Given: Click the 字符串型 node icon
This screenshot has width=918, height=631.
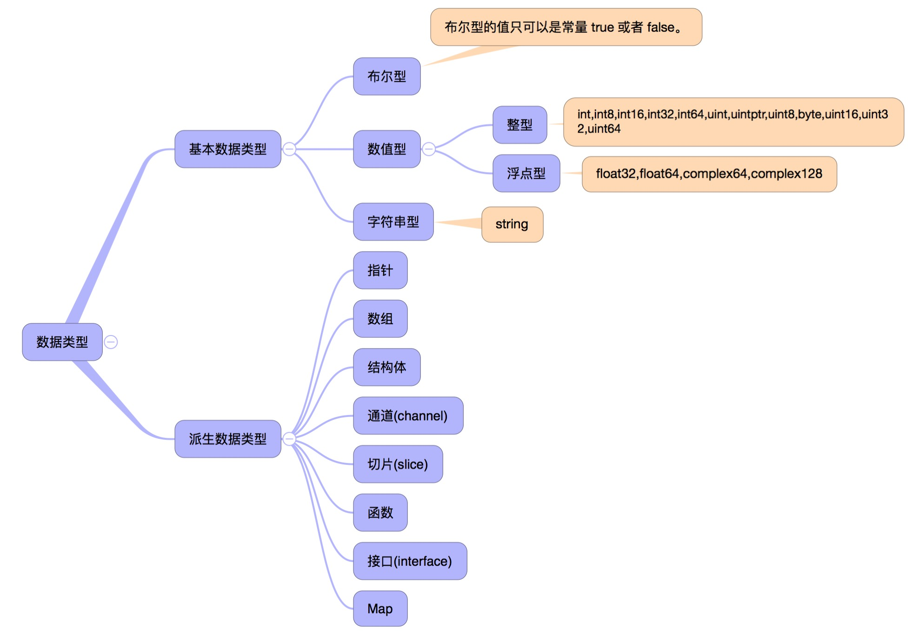Looking at the screenshot, I should [x=391, y=220].
